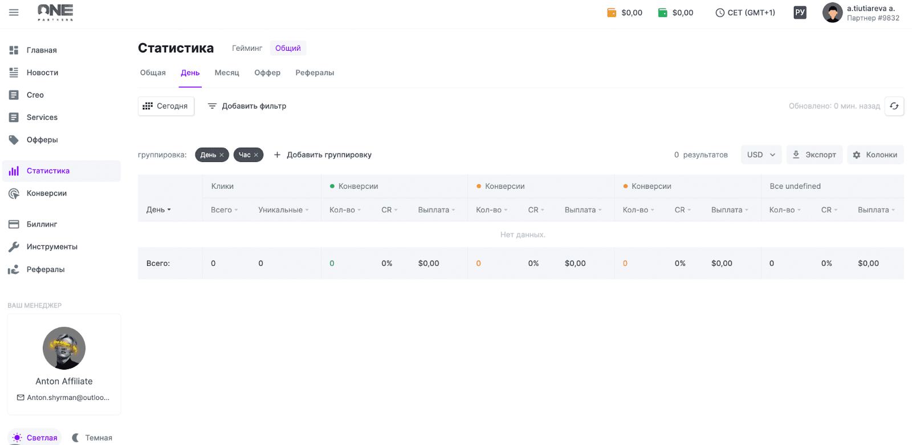912x445 pixels.
Task: Open the a.tiutiareva user avatar menu
Action: [x=832, y=13]
